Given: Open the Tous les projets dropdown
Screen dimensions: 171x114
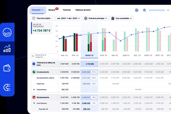Looking at the screenshot, I should pos(43,18).
